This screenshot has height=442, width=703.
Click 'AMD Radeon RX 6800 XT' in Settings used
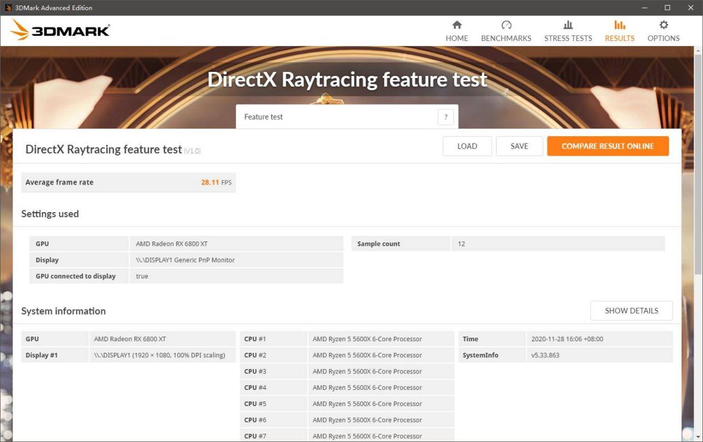[172, 244]
